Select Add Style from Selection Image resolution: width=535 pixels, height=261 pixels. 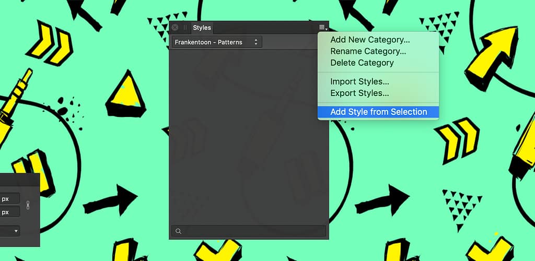click(378, 112)
